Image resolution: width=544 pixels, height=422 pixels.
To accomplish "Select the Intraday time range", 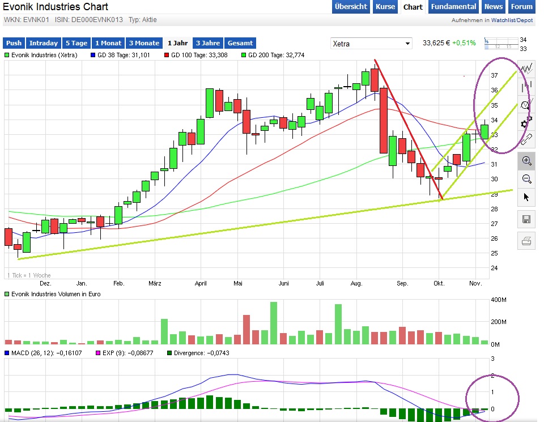I will [44, 43].
